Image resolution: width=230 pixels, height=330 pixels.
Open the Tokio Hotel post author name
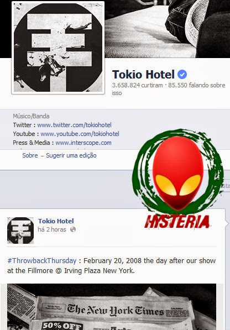click(56, 221)
